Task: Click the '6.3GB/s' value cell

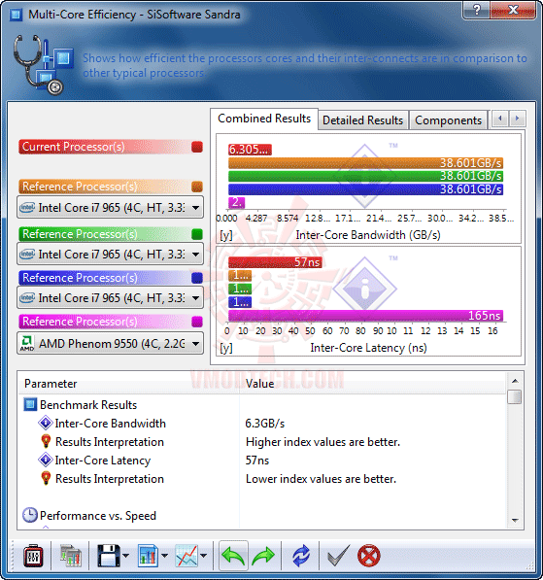Action: pos(265,424)
